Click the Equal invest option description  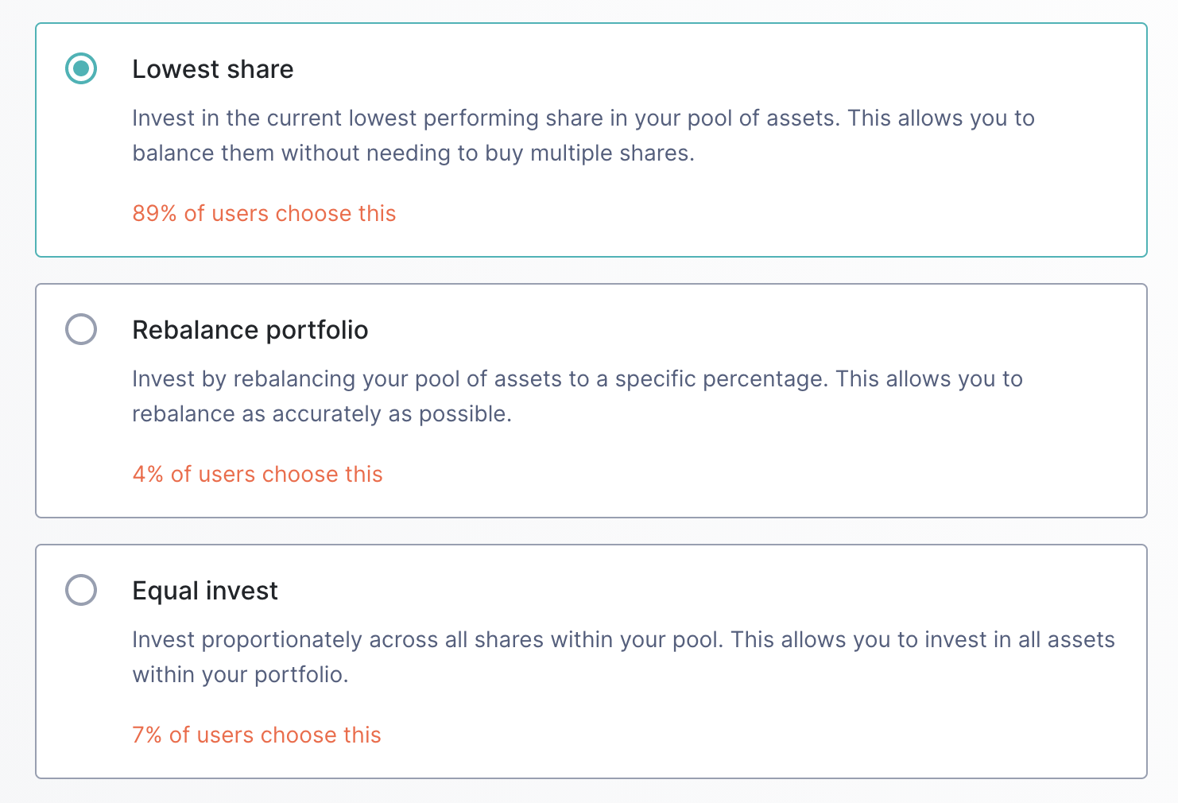coord(623,657)
